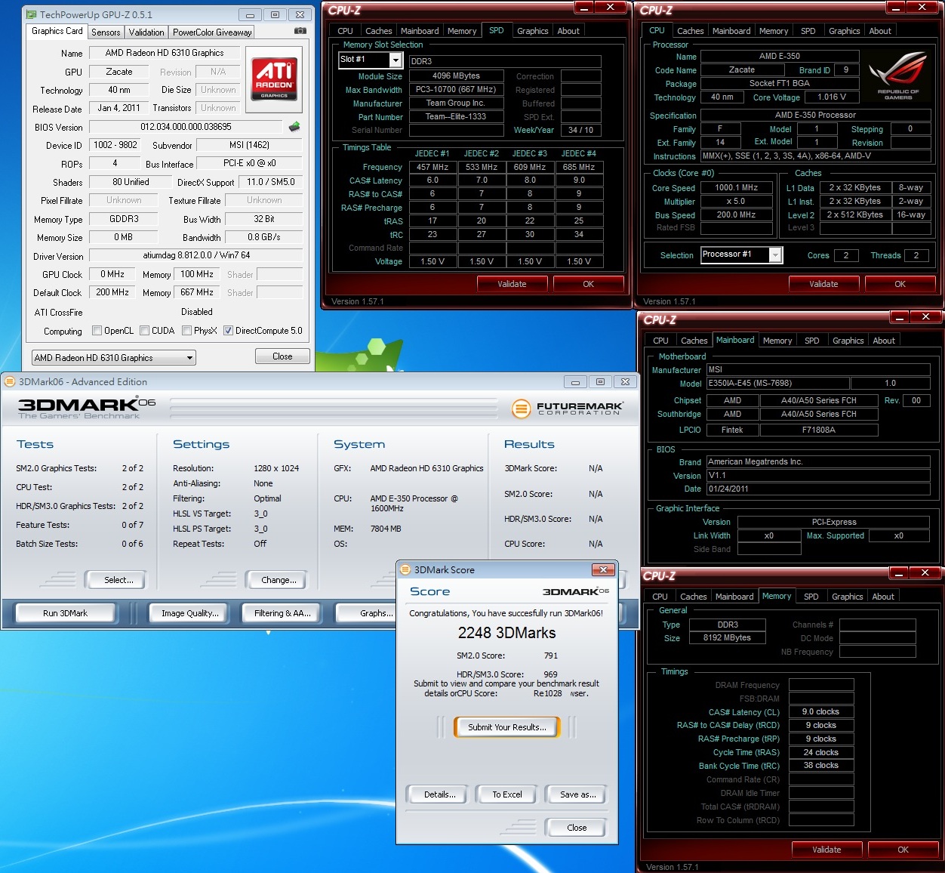Open About tab in CPU-Z Memory window
The image size is (945, 873).
point(883,597)
